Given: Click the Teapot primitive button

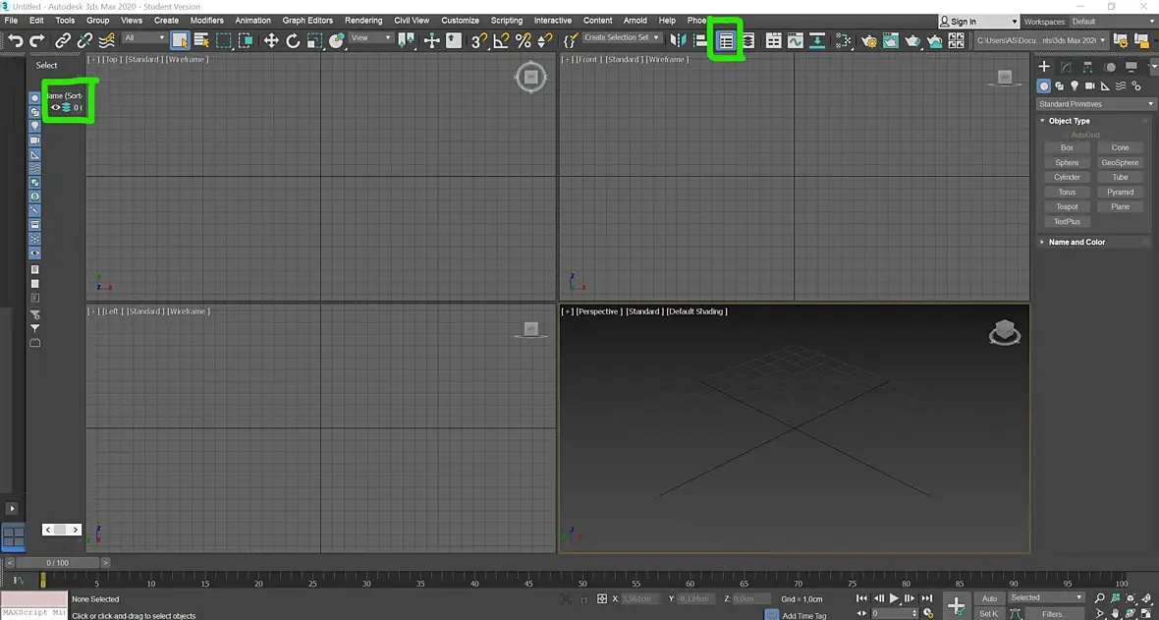Looking at the screenshot, I should click(1067, 206).
